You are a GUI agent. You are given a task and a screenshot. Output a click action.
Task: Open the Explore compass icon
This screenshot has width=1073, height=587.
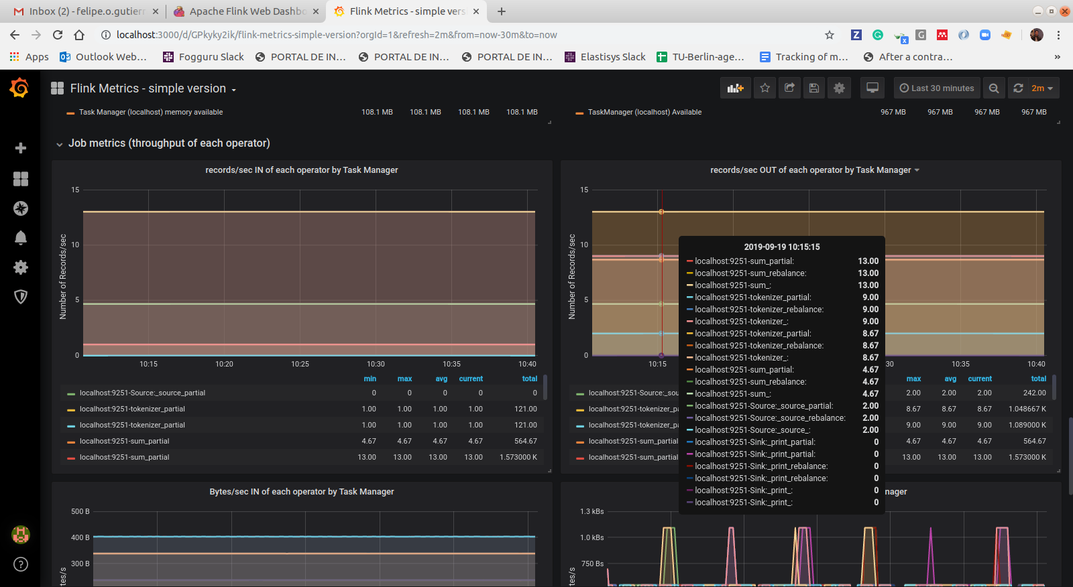21,208
